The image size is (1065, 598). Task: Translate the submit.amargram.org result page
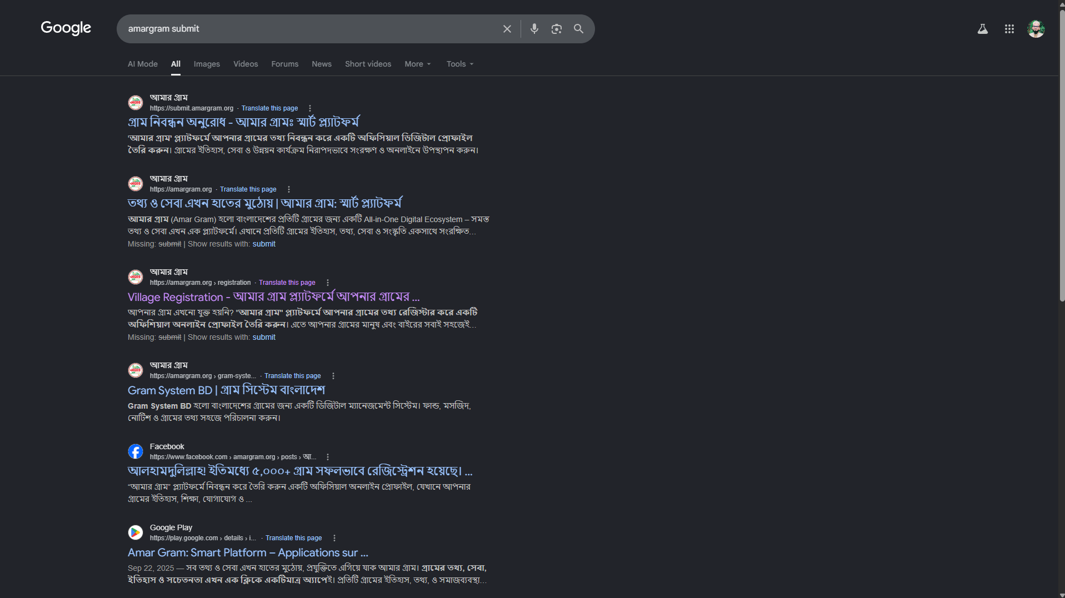click(x=269, y=108)
